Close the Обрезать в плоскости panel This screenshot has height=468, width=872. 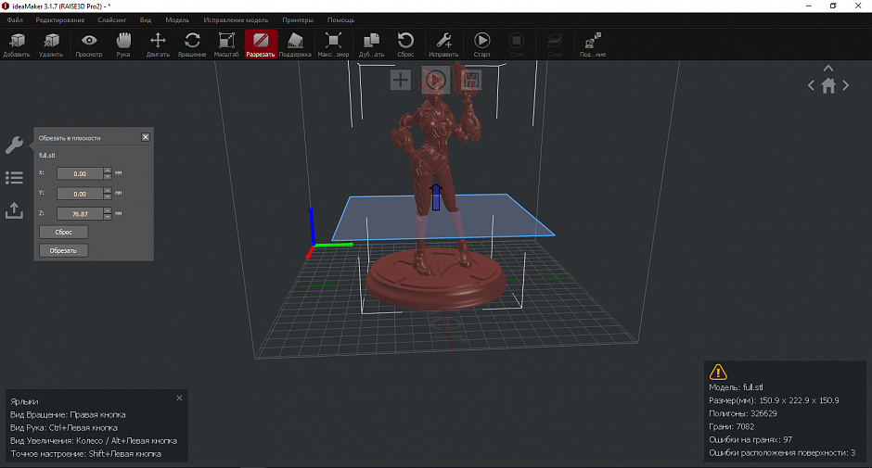145,137
